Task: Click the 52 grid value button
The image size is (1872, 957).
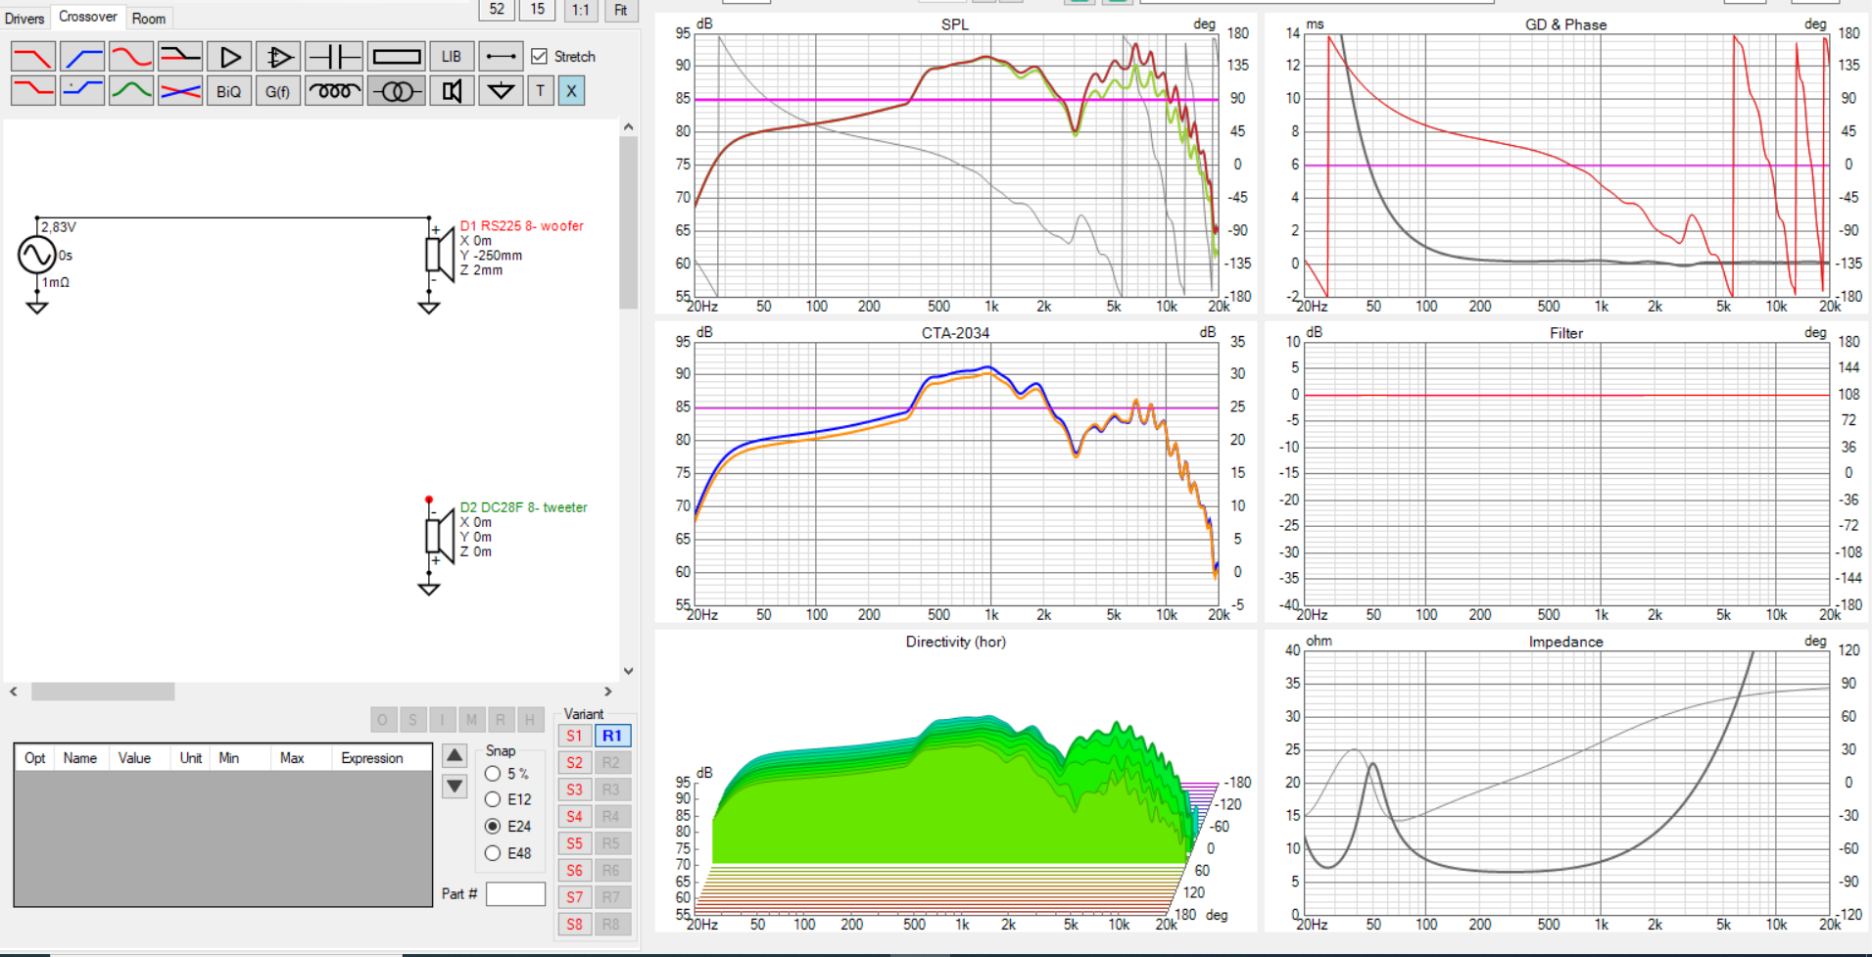Action: click(x=498, y=10)
